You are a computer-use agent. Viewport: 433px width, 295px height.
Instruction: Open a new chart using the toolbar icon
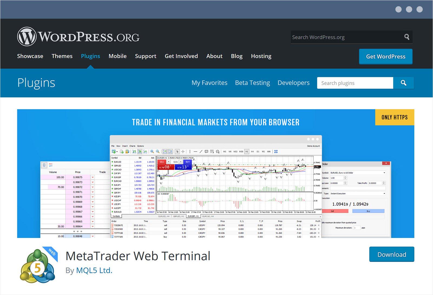pos(113,151)
